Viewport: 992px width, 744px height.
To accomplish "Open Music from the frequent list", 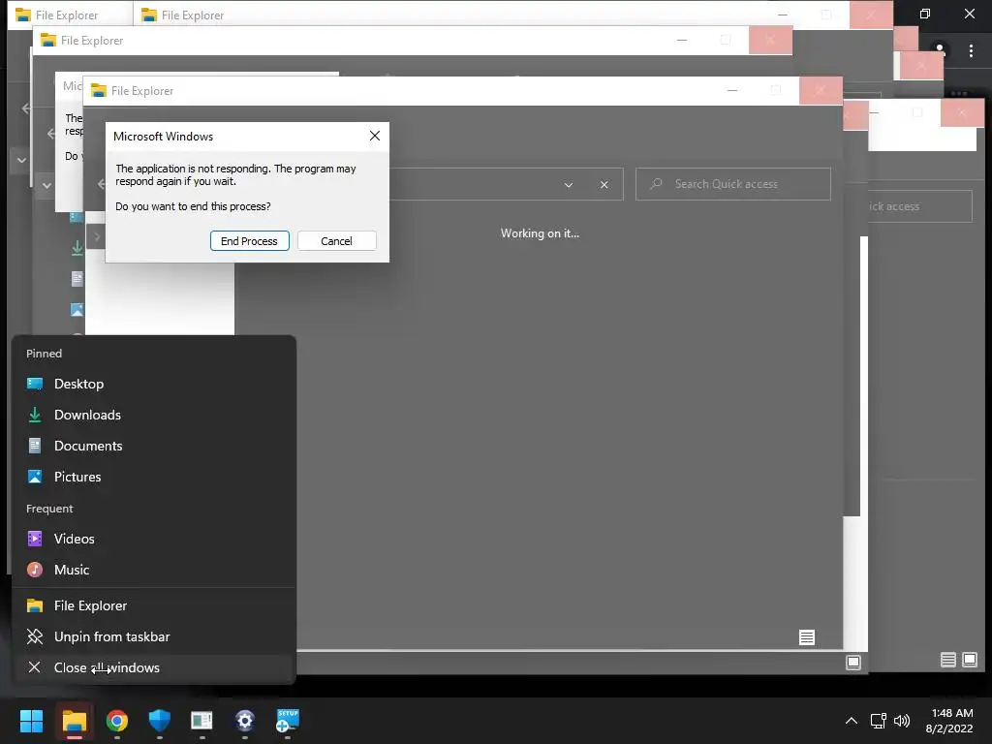I will pyautogui.click(x=154, y=570).
